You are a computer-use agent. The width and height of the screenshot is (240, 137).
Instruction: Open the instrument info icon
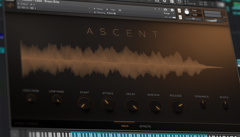[x=172, y=10]
